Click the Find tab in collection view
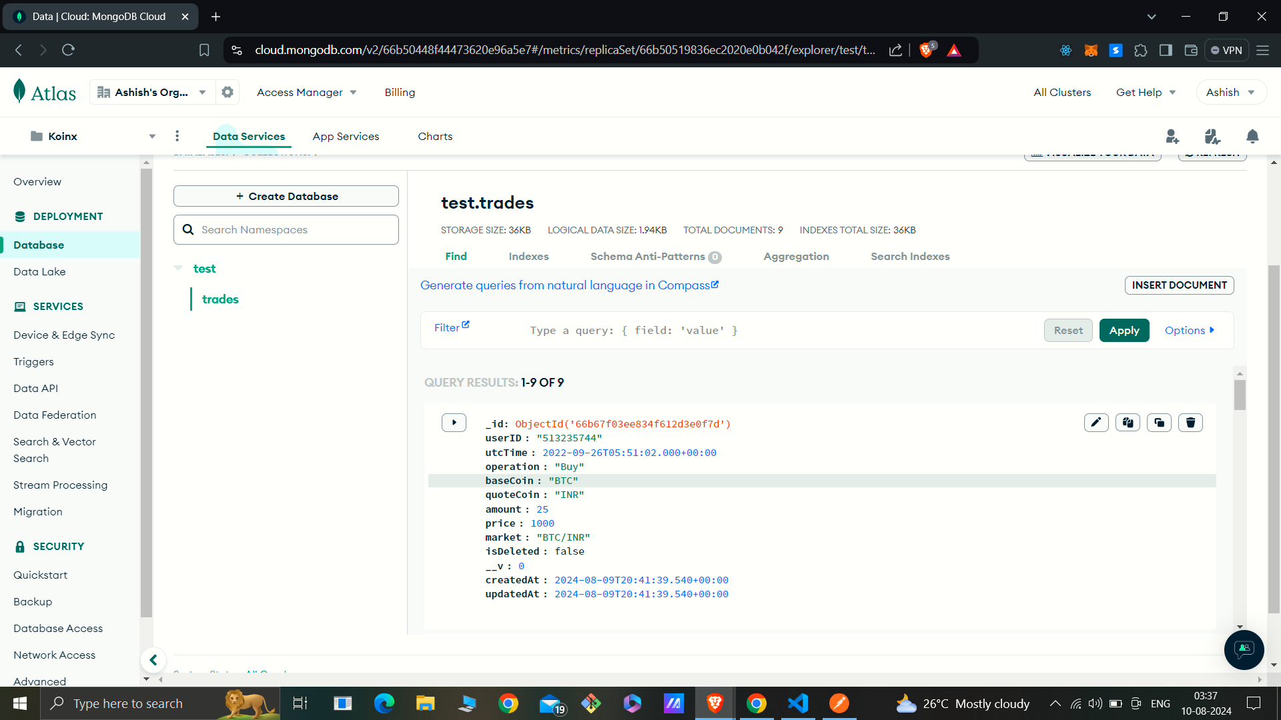 tap(456, 257)
